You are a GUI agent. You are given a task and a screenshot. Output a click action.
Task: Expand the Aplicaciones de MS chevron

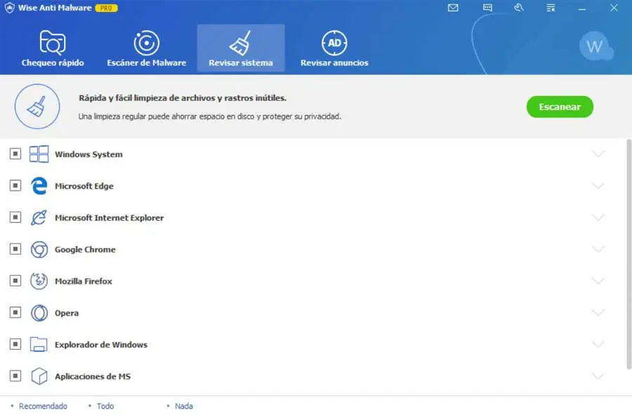598,376
